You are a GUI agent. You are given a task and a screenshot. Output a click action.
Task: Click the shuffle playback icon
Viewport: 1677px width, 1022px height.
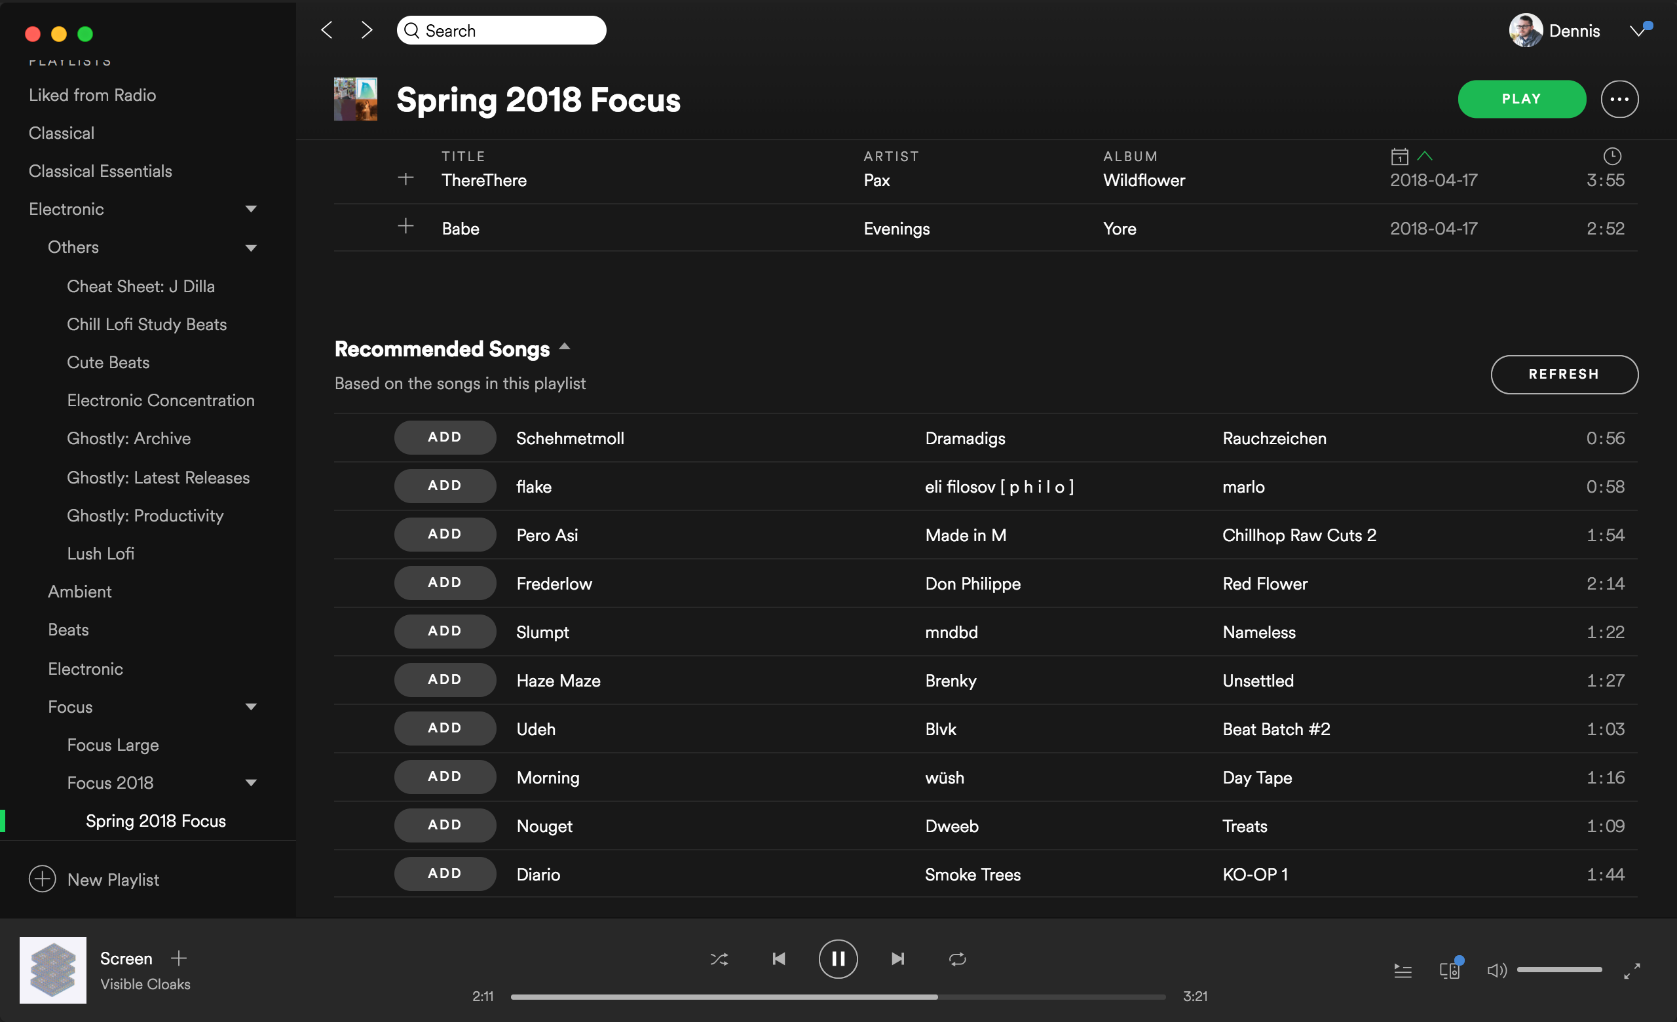(719, 958)
